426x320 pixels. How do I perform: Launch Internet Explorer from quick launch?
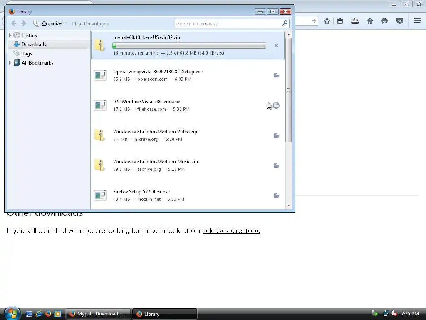tap(39, 314)
